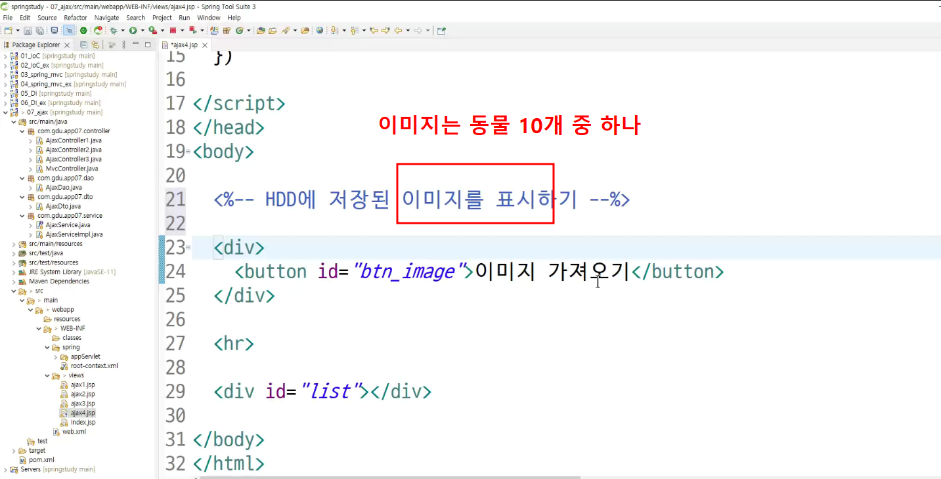
Task: Open the Navigate menu
Action: coord(106,18)
